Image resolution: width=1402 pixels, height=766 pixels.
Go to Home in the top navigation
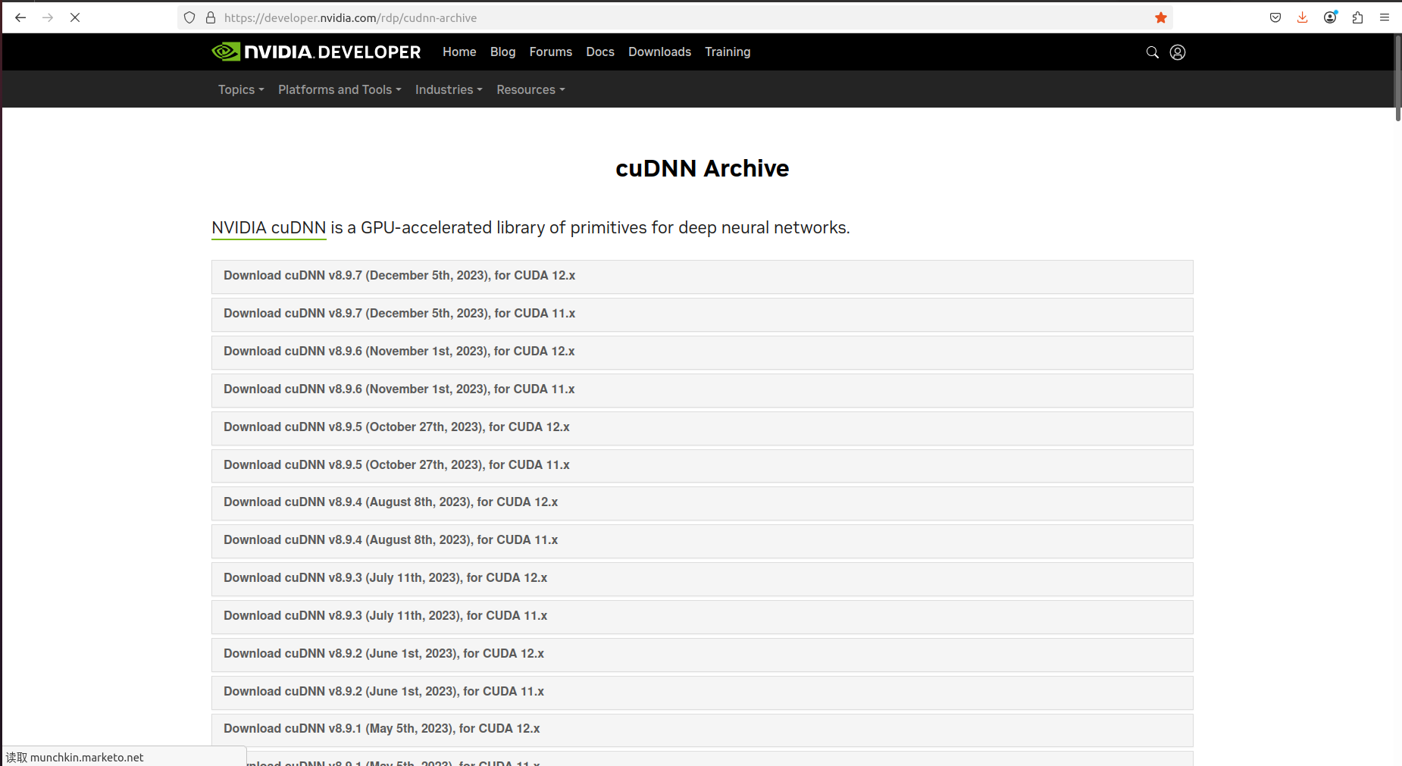459,52
